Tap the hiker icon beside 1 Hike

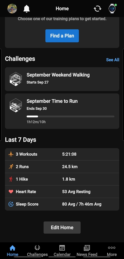click(x=11, y=179)
